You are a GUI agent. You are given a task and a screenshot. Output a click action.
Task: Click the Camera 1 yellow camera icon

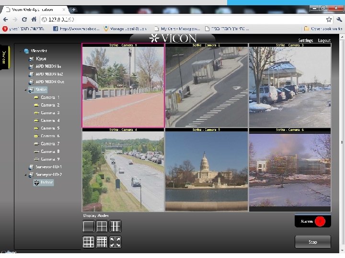[37, 97]
